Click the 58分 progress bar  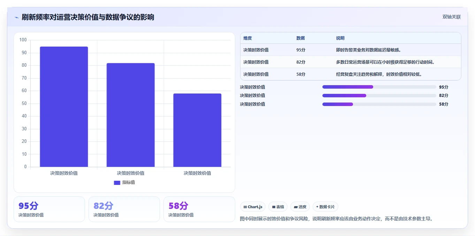coord(379,104)
